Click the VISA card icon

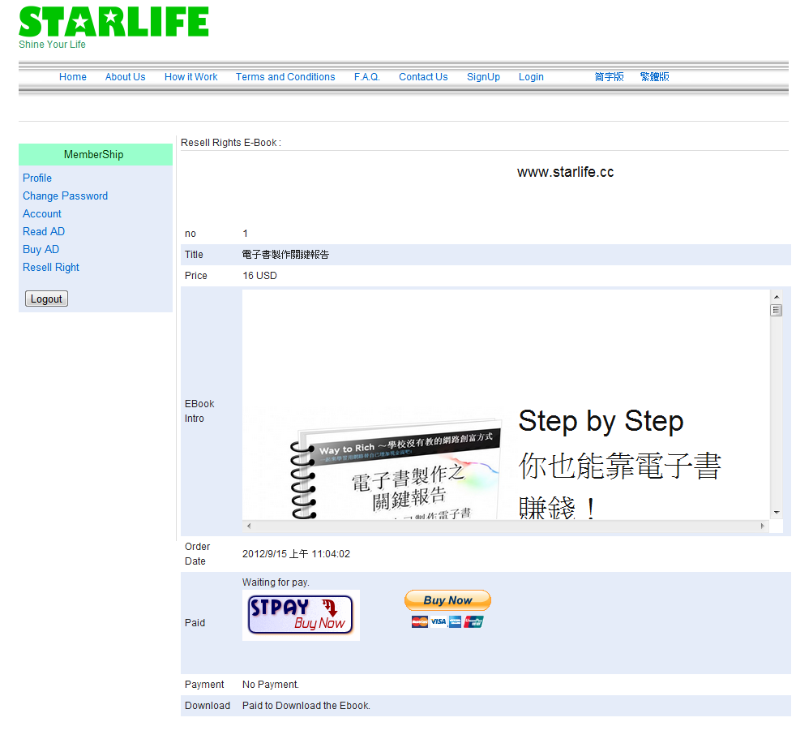(x=438, y=621)
